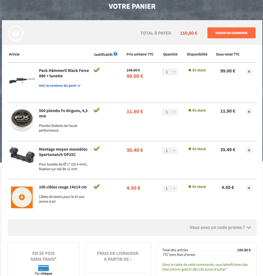Click the orange target product thumbnail

tap(22, 197)
